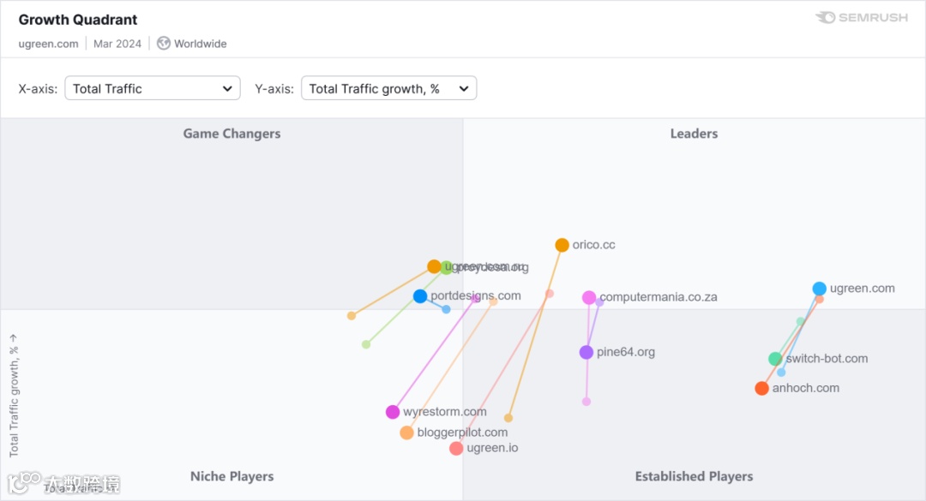926x501 pixels.
Task: Open the Y-axis Total Traffic growth dropdown
Action: 388,88
